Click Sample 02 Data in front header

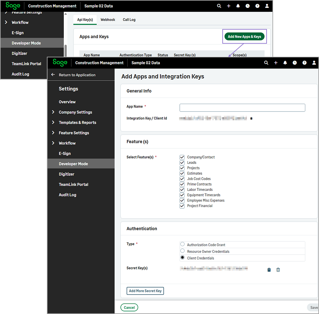pyautogui.click(x=146, y=63)
